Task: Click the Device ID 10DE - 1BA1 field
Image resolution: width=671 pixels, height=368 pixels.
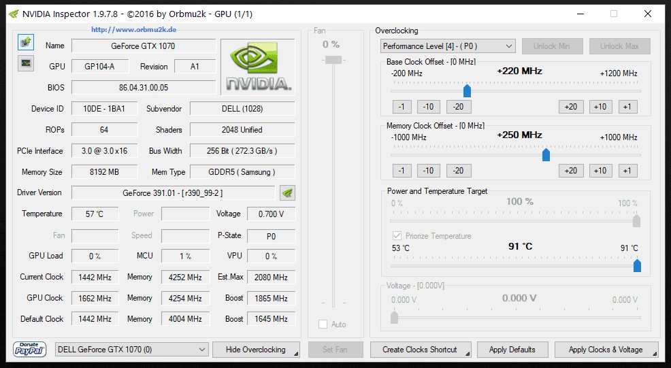Action: coord(104,109)
